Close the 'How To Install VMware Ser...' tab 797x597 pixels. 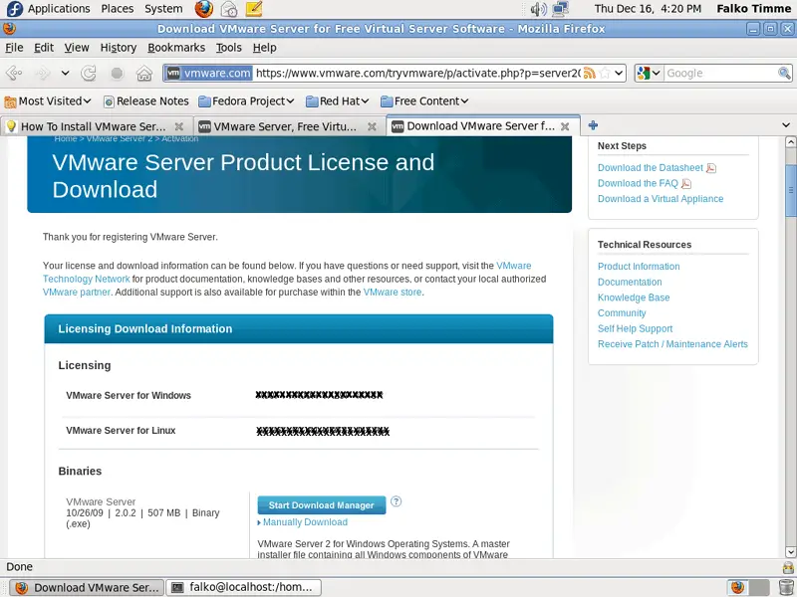coord(179,126)
